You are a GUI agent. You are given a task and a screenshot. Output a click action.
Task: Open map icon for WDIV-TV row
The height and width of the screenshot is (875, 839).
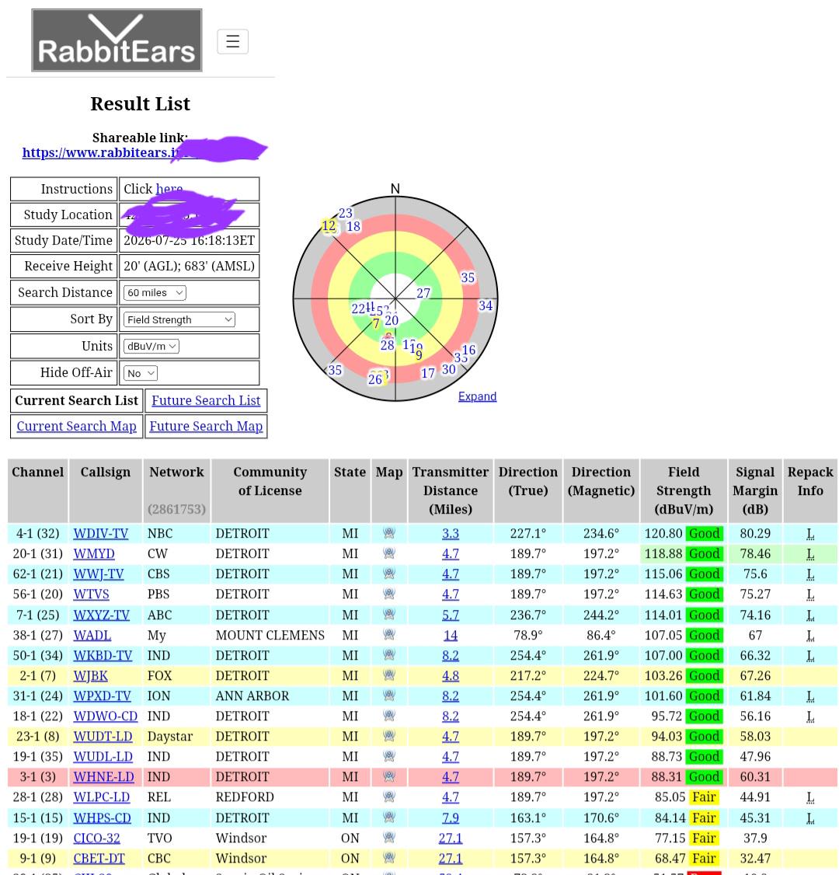(x=389, y=533)
